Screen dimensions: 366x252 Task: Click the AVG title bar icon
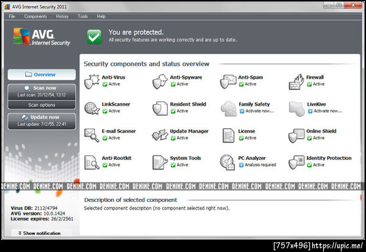(x=7, y=7)
